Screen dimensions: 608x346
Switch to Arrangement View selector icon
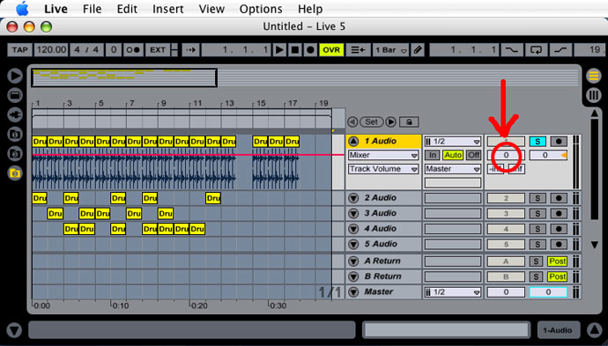593,76
